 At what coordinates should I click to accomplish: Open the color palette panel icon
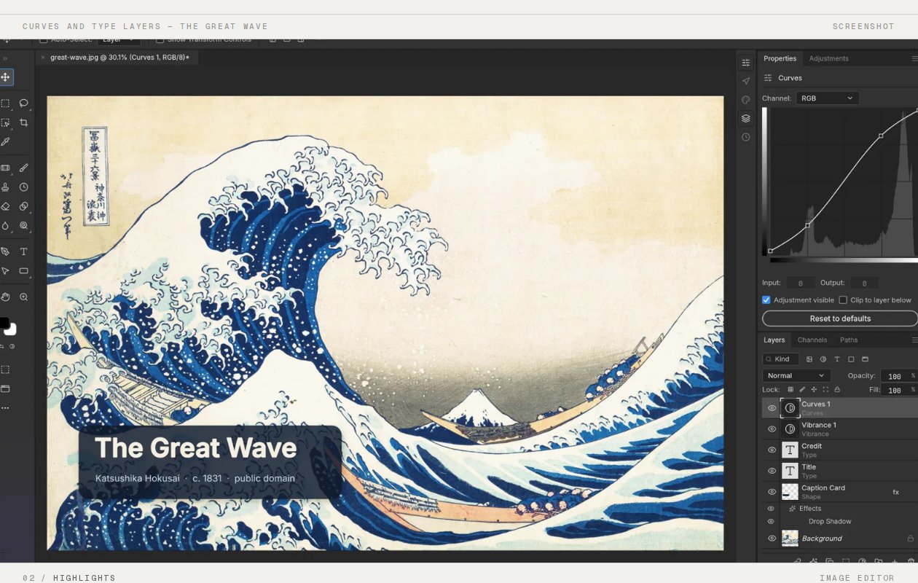[x=745, y=100]
